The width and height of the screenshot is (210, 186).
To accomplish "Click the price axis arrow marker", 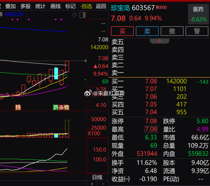I will (85, 61).
